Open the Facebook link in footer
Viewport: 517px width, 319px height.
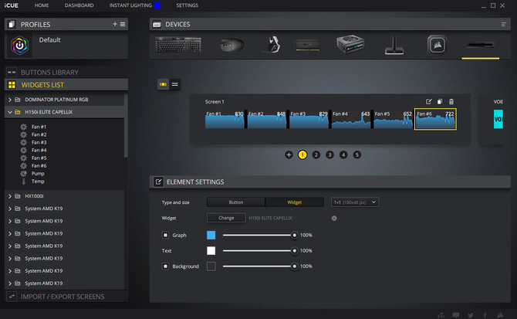485,315
